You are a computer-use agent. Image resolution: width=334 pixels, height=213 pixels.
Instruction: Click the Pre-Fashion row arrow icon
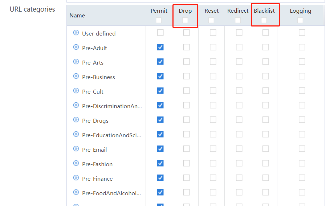tap(76, 163)
